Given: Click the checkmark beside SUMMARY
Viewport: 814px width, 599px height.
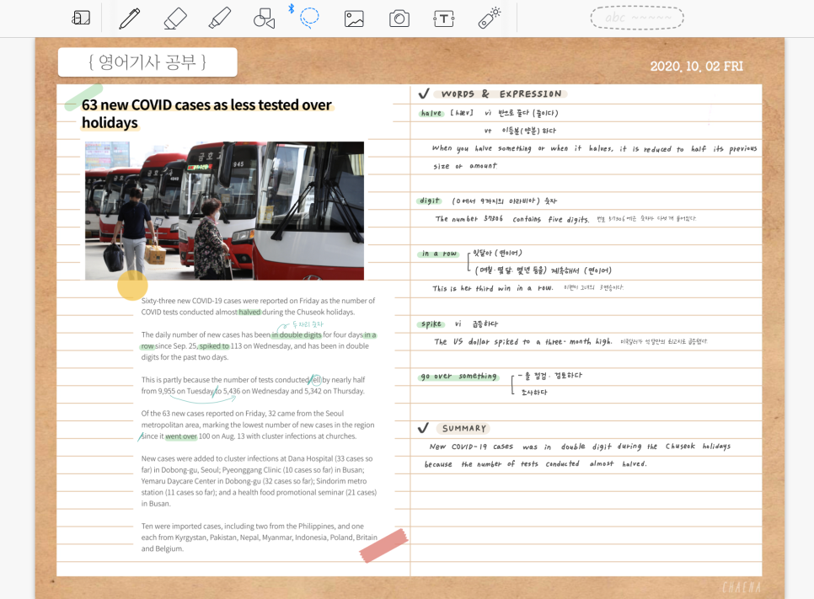Looking at the screenshot, I should coord(423,428).
